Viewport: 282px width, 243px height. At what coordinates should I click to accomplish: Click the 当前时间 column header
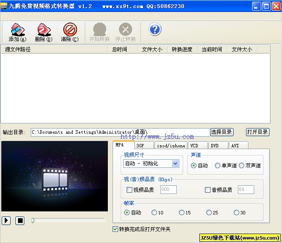pos(213,50)
